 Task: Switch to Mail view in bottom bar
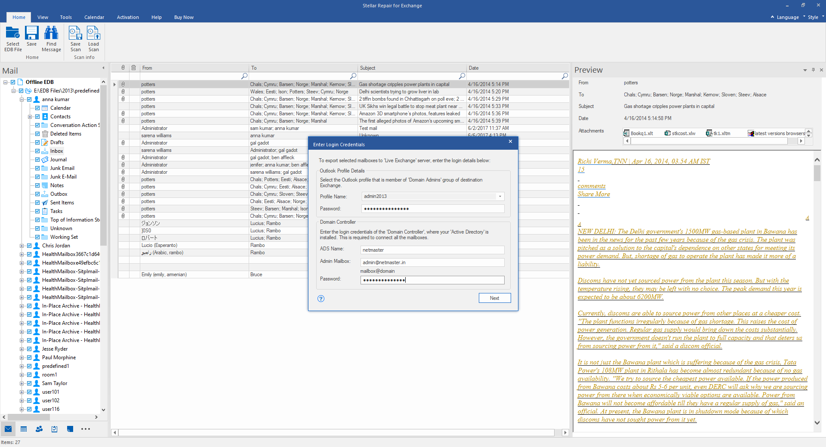8,429
